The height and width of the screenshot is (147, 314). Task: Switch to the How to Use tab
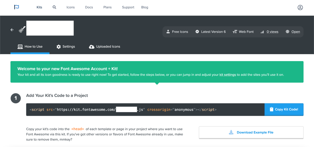30,47
